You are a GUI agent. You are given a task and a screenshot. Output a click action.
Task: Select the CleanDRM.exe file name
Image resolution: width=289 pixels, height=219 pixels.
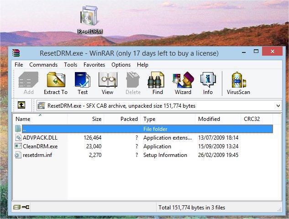click(40, 146)
